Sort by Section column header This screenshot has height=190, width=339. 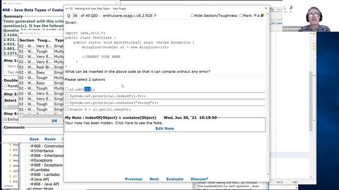tap(27, 40)
